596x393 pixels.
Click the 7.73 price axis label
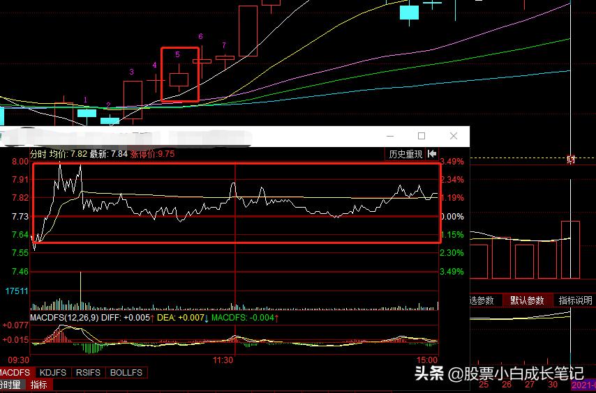coord(20,216)
